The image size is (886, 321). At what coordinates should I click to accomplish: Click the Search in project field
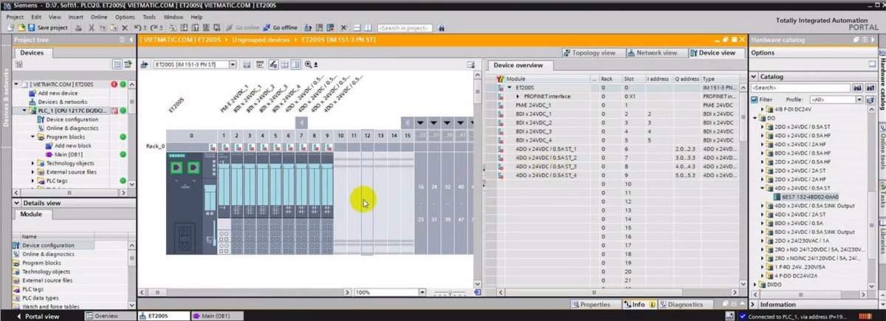coord(405,27)
